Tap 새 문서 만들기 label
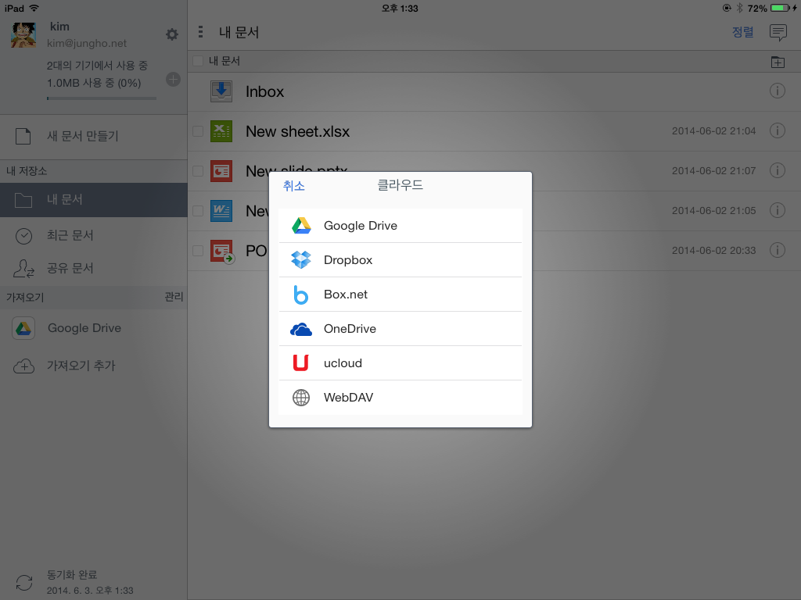Screen dimensions: 801x600 tap(83, 136)
